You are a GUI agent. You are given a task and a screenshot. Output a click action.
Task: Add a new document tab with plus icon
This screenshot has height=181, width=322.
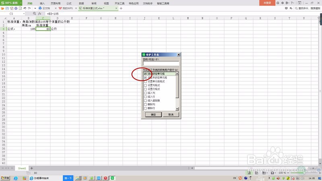[x=121, y=8]
